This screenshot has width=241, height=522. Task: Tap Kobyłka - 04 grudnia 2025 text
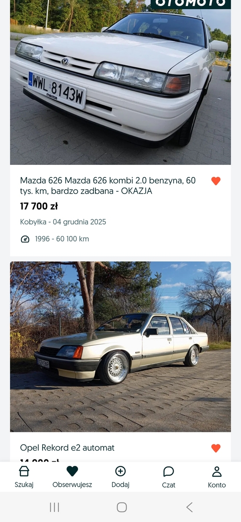(63, 222)
